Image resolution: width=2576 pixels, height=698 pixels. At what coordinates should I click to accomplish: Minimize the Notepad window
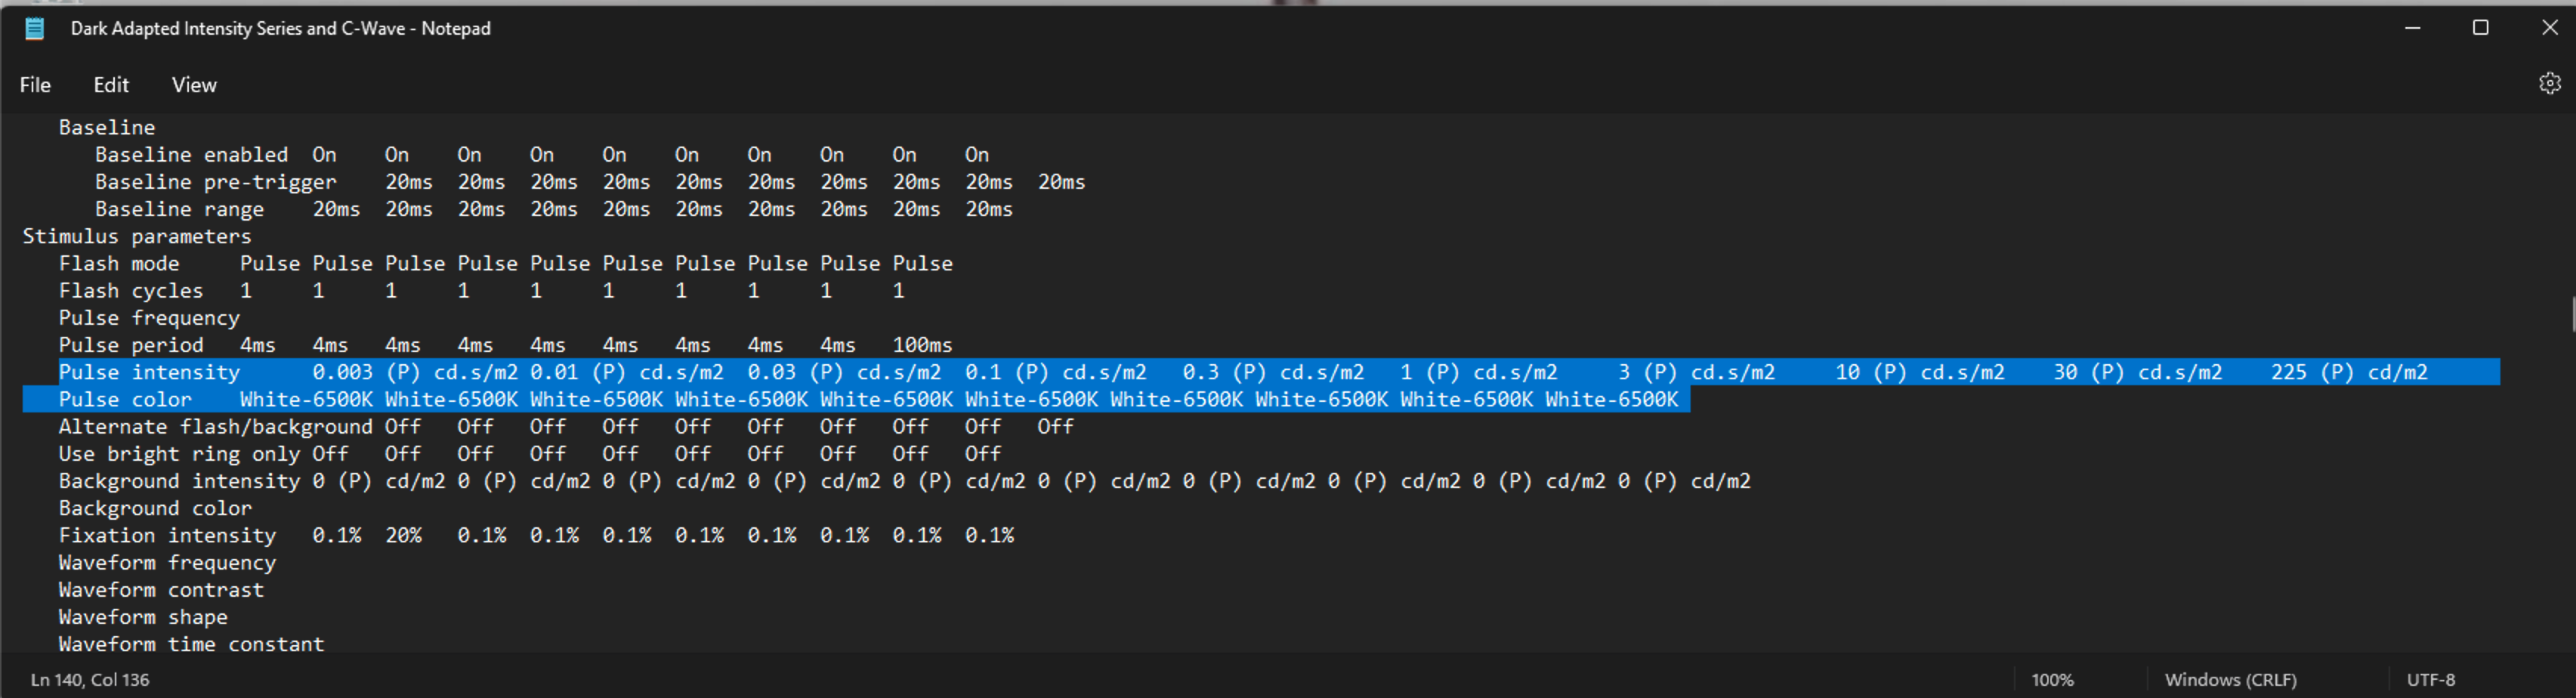2412,28
